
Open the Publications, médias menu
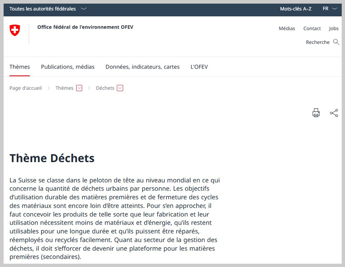pyautogui.click(x=68, y=67)
